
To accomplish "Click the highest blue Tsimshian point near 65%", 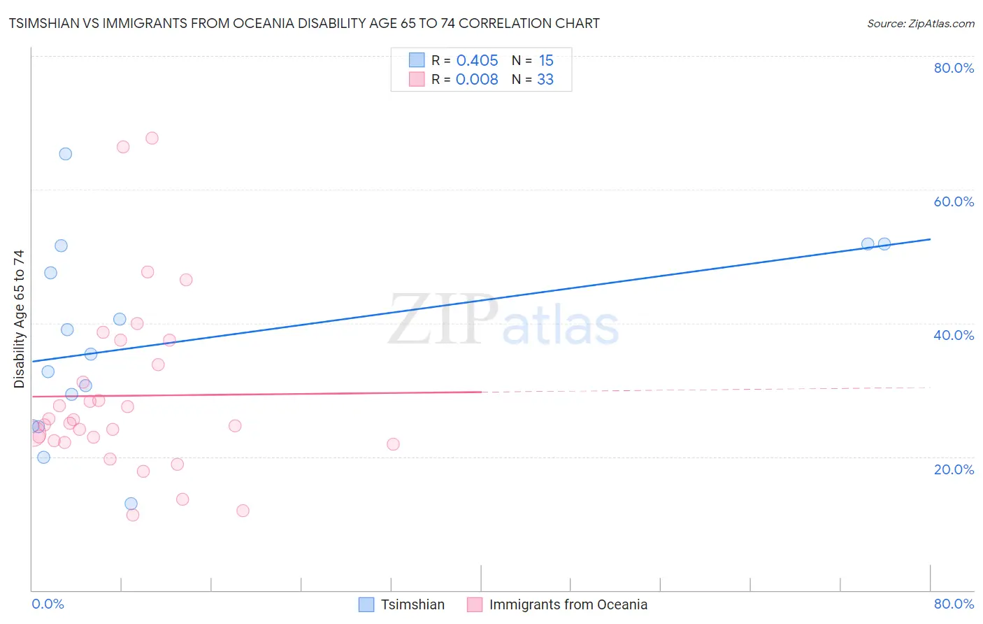I will [x=65, y=154].
